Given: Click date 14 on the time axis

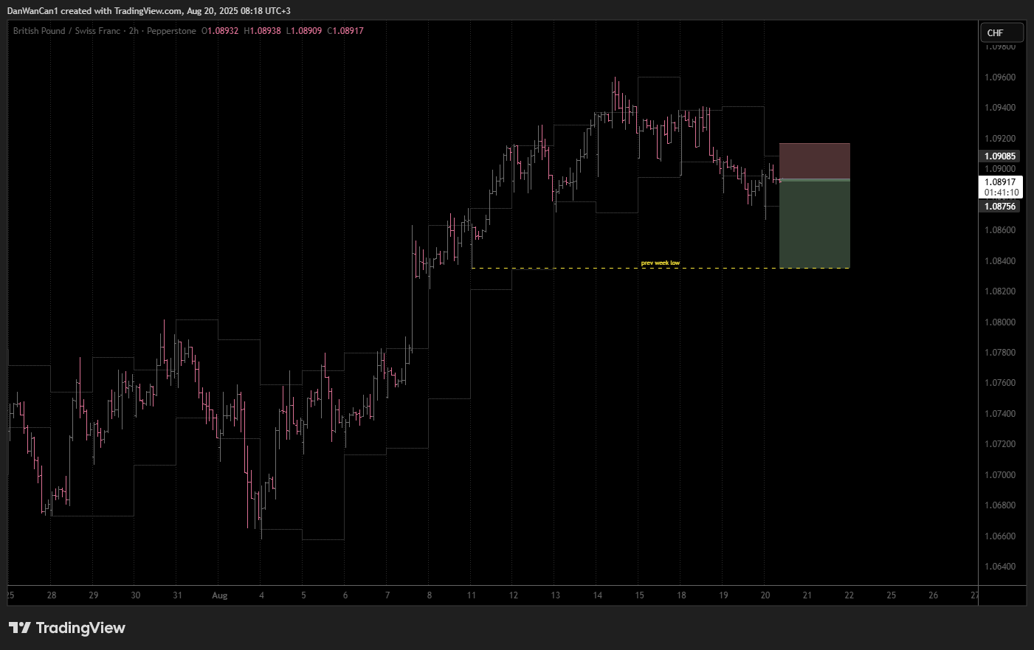Looking at the screenshot, I should (598, 595).
